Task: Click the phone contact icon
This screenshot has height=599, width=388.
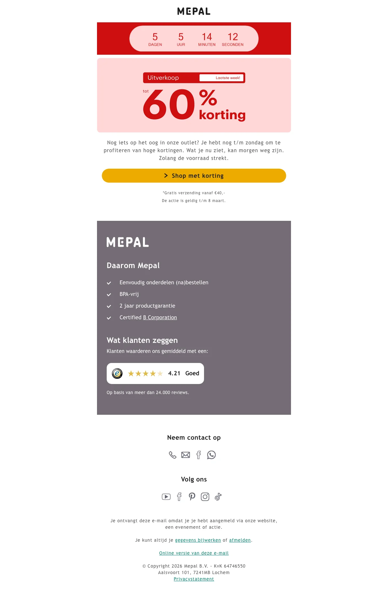Action: pyautogui.click(x=173, y=455)
